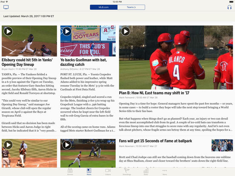
Task: Open headline 'Ellsbury could hit 5th in Yanks' Opening Day lineup'
Action: tap(27, 62)
